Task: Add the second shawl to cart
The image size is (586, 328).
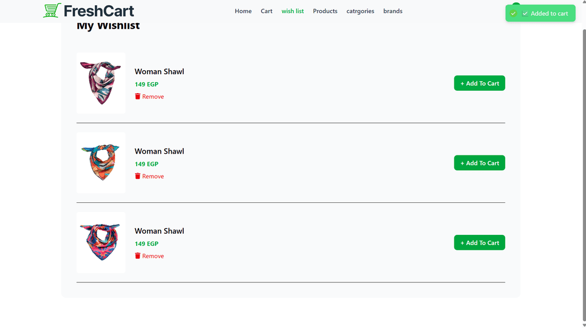Action: tap(480, 163)
